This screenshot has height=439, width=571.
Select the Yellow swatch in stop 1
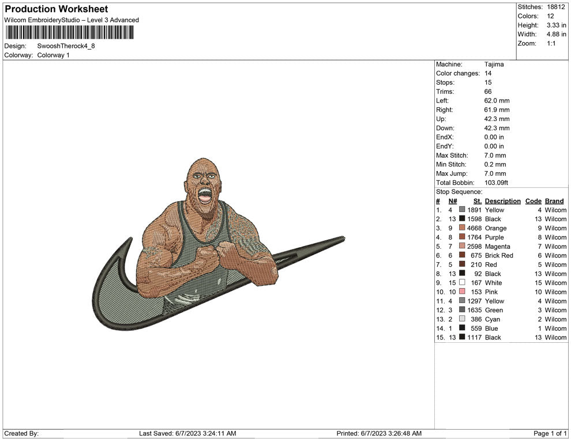(x=462, y=210)
